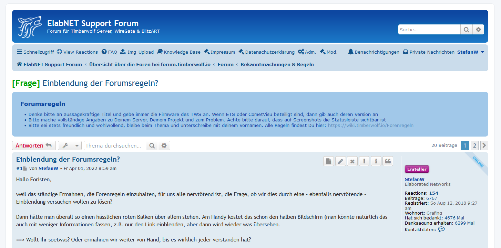Screen dimensions: 501x248
Task: Open the Schnellzugriff quick access menu
Action: pyautogui.click(x=35, y=52)
